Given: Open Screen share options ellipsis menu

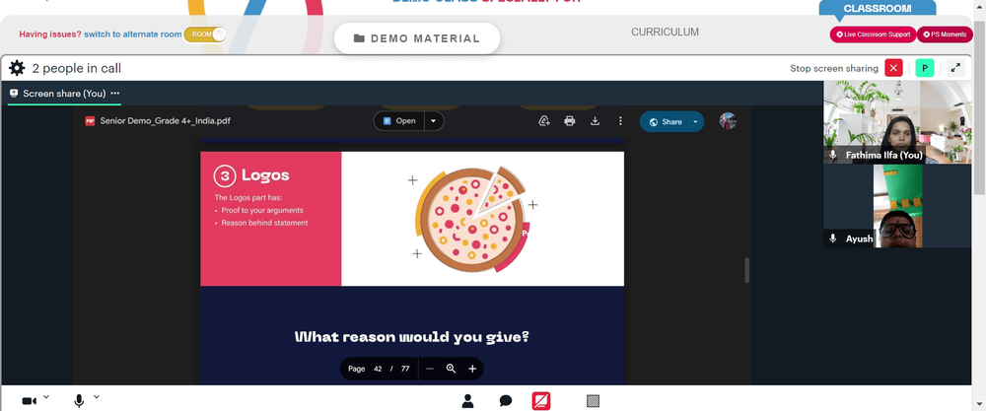Looking at the screenshot, I should click(115, 93).
